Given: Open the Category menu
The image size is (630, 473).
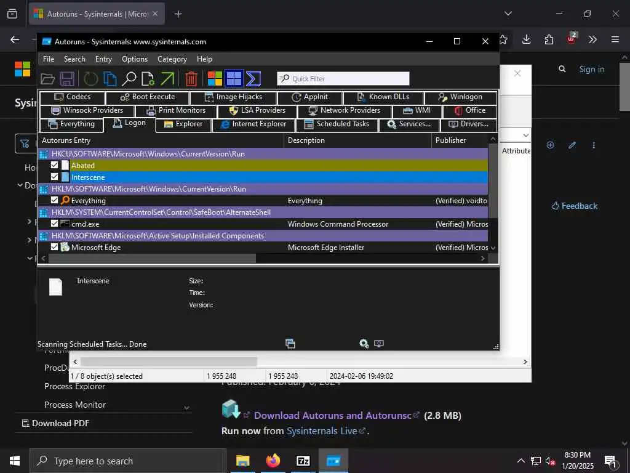Looking at the screenshot, I should [x=172, y=59].
